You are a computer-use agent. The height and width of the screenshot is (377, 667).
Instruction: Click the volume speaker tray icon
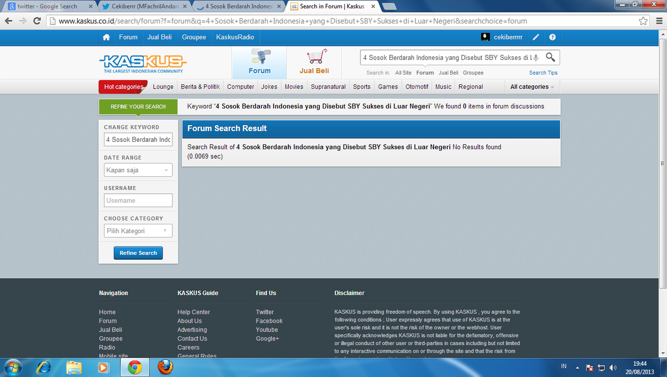(x=613, y=367)
